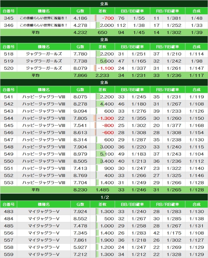208x258 pixels.
Task: Click the G数 value 4,186
Action: point(80,18)
